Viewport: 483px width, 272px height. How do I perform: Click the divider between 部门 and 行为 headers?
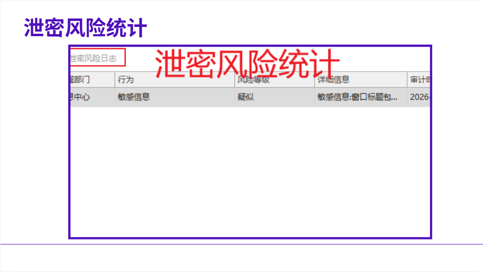115,80
